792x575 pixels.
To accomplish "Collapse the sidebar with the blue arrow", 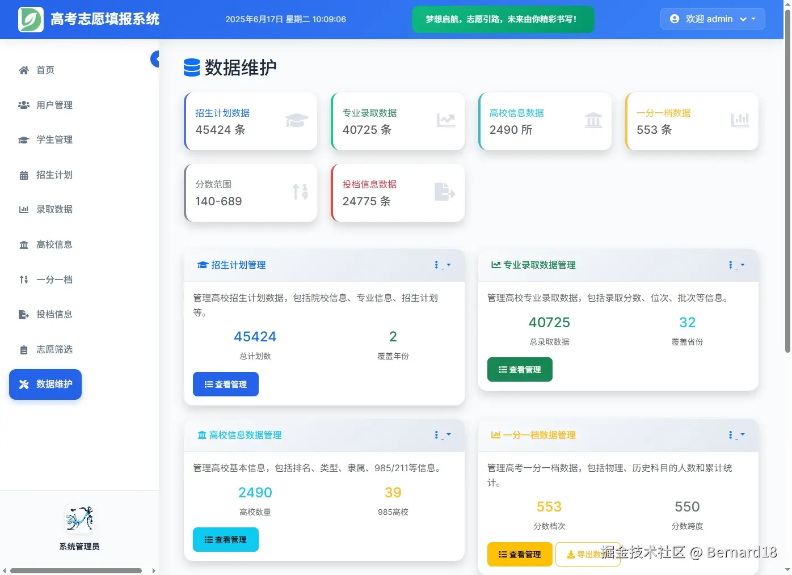I will [x=155, y=59].
